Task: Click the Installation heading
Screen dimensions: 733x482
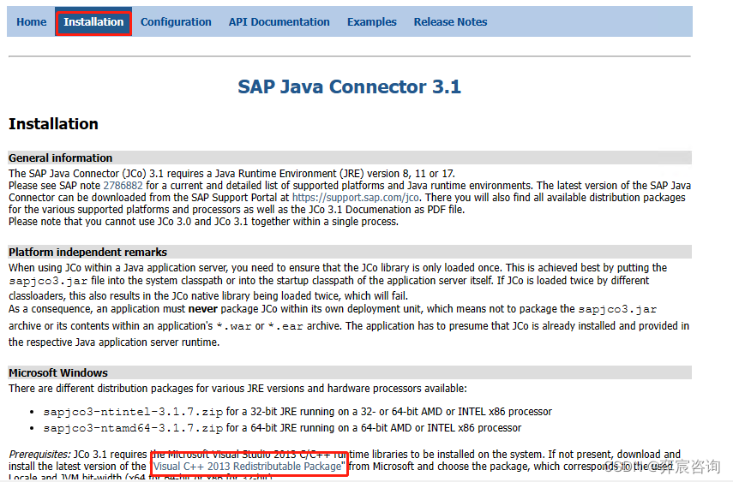Action: pyautogui.click(x=53, y=124)
